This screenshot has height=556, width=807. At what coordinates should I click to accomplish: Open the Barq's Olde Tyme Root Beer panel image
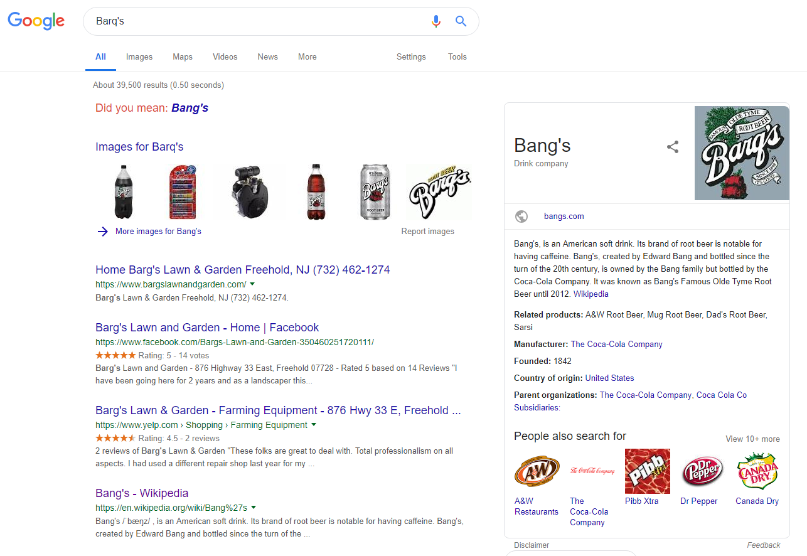coord(742,153)
